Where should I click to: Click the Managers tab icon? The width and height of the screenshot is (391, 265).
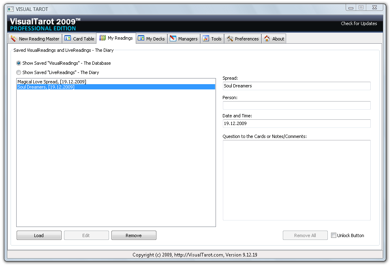click(173, 38)
